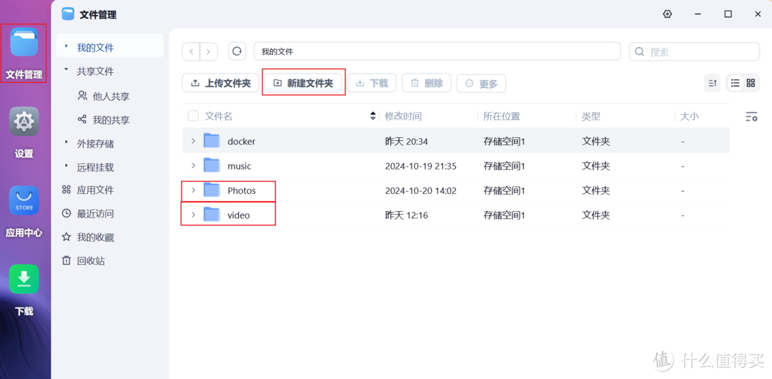Refresh the file list
This screenshot has height=379, width=772.
237,51
